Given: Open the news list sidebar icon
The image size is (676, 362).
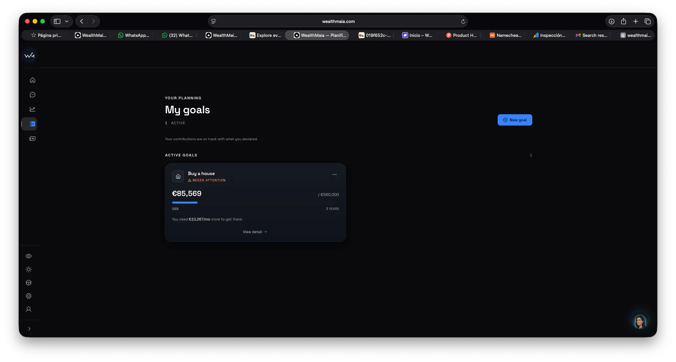Looking at the screenshot, I should (x=33, y=138).
